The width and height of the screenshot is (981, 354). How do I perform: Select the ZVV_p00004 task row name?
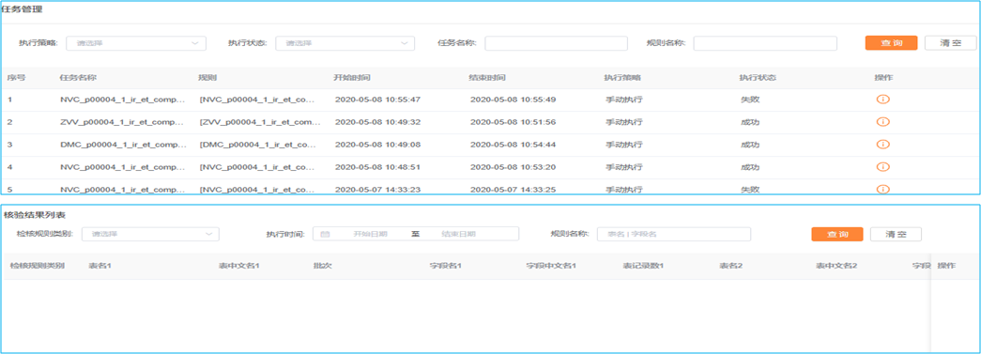tap(123, 122)
